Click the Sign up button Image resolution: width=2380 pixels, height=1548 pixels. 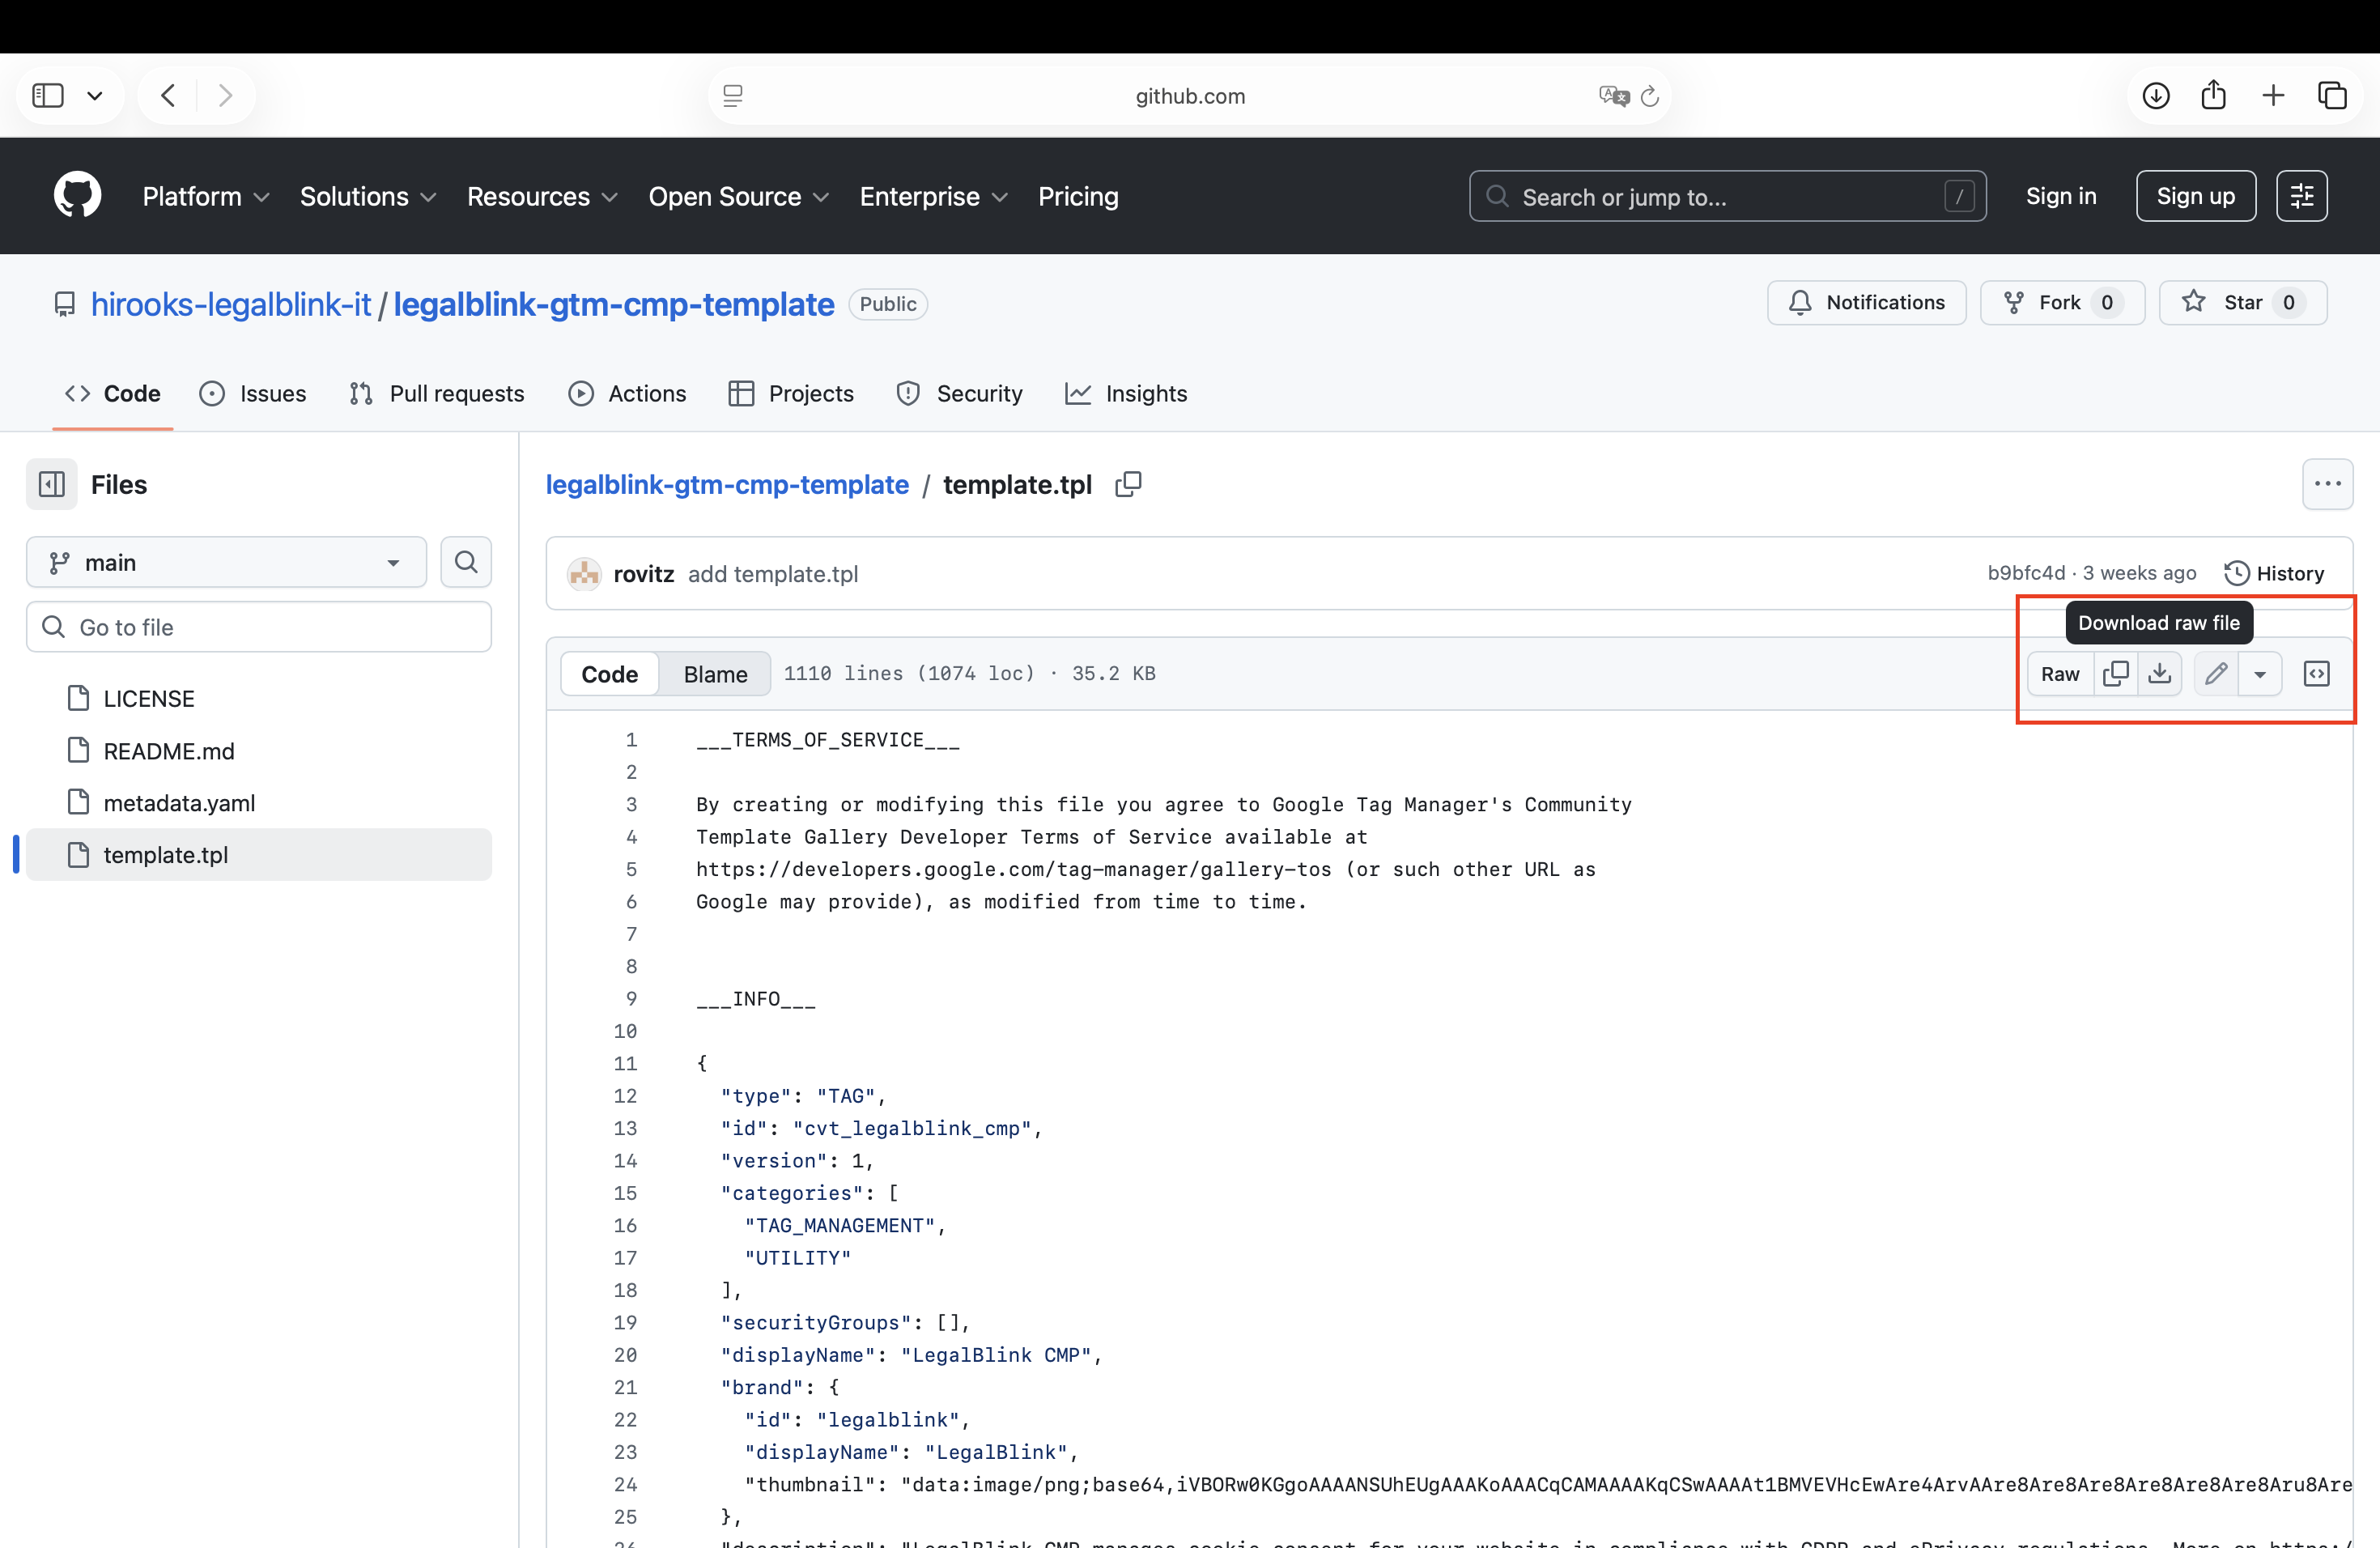pyautogui.click(x=2195, y=196)
